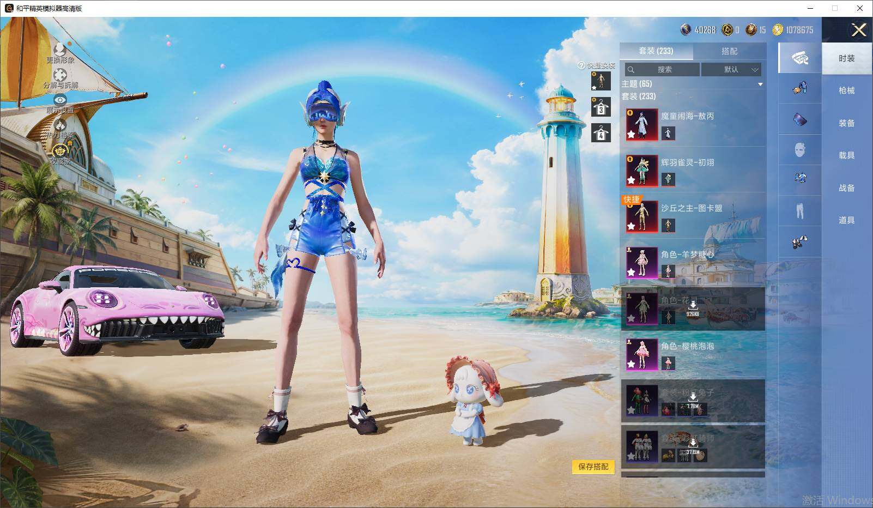This screenshot has height=508, width=873.
Task: Open 收藏家 collector badge icon
Action: pos(60,150)
